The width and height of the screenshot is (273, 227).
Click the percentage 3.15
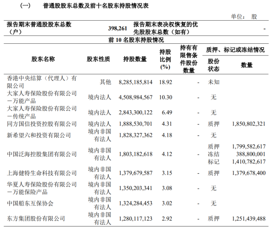(x=167, y=173)
